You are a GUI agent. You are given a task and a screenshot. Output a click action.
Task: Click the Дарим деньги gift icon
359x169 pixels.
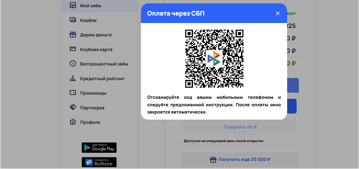click(x=73, y=35)
